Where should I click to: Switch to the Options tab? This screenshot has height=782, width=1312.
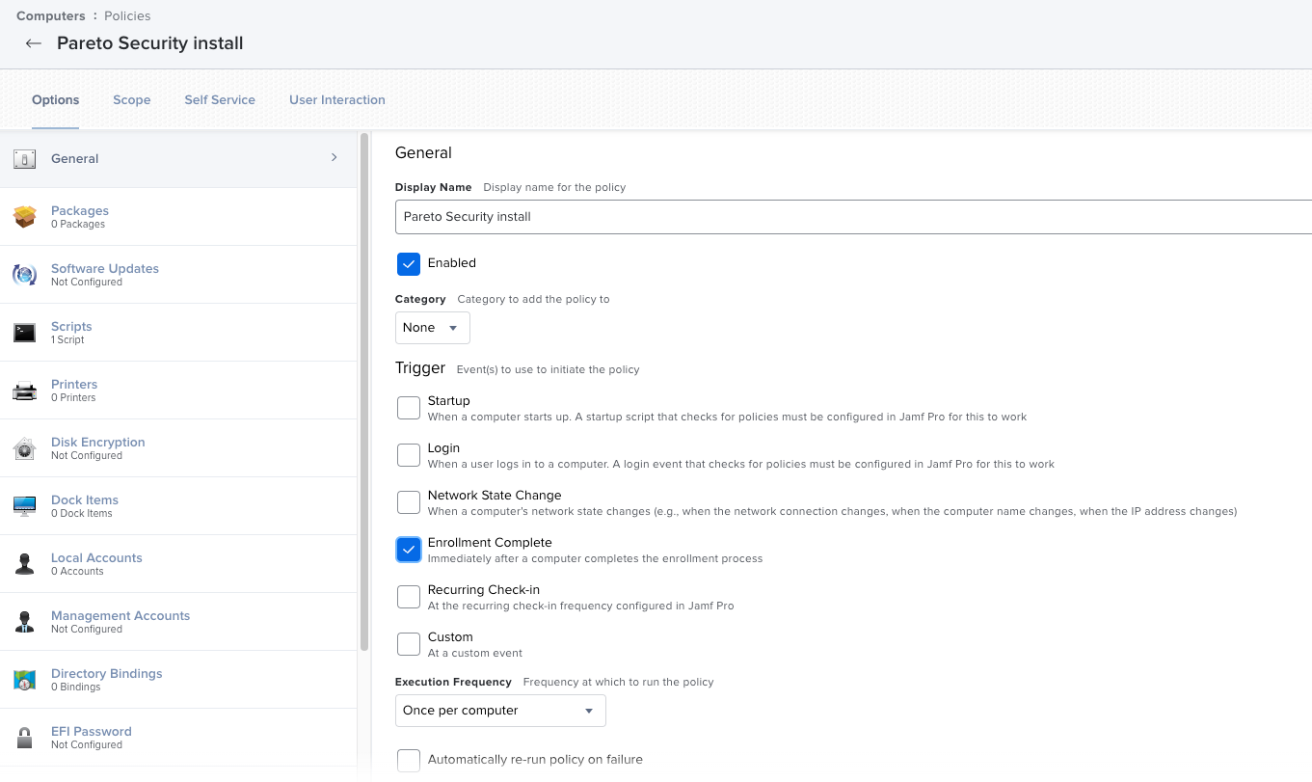tap(55, 99)
